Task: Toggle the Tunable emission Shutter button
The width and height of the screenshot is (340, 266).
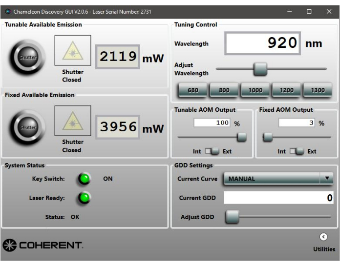Action: [27, 58]
